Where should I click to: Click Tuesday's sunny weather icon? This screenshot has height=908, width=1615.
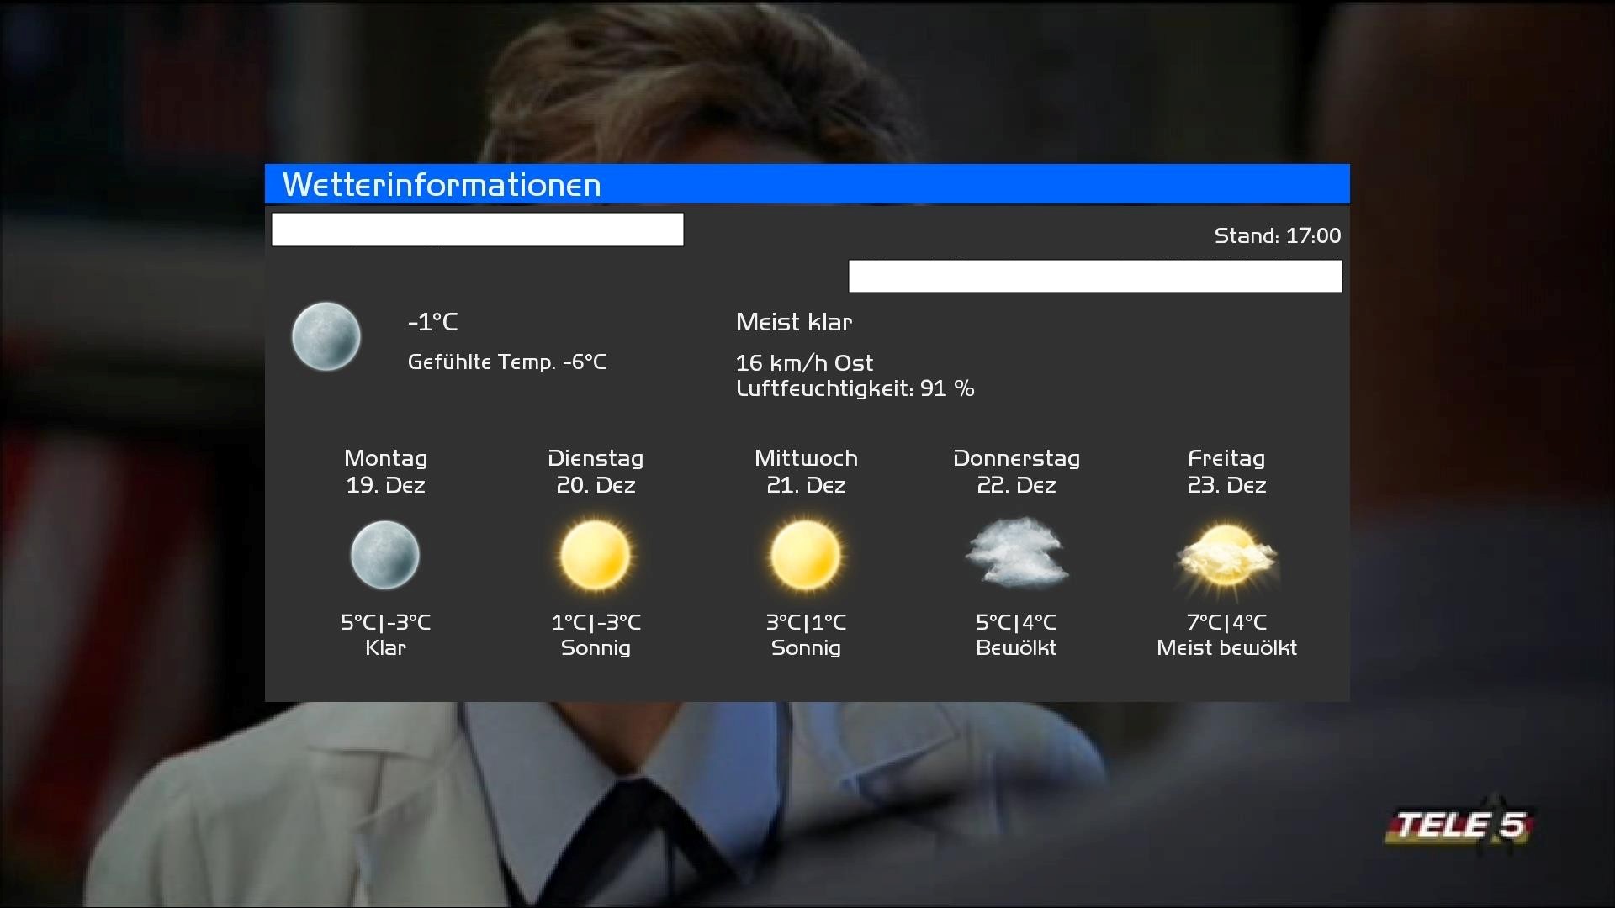pyautogui.click(x=596, y=555)
